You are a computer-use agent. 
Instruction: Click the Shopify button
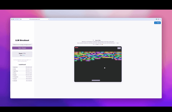pos(157,23)
